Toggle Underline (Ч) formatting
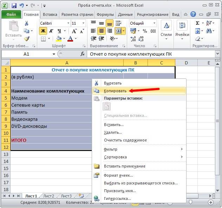Screen dimensions: 222x208 click(59, 31)
